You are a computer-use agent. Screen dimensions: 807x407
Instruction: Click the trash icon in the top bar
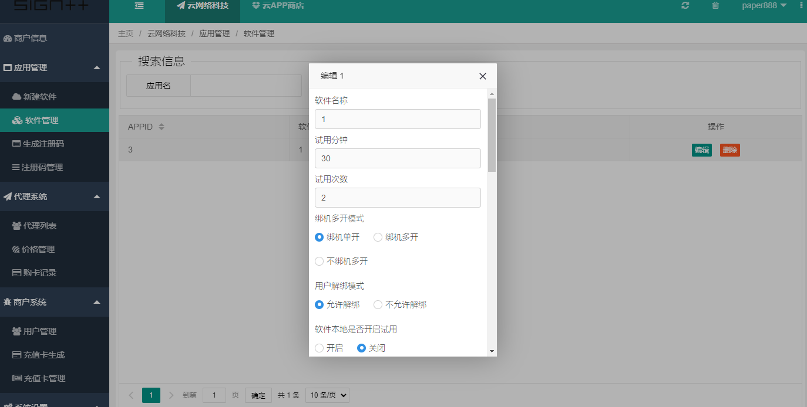click(x=715, y=5)
